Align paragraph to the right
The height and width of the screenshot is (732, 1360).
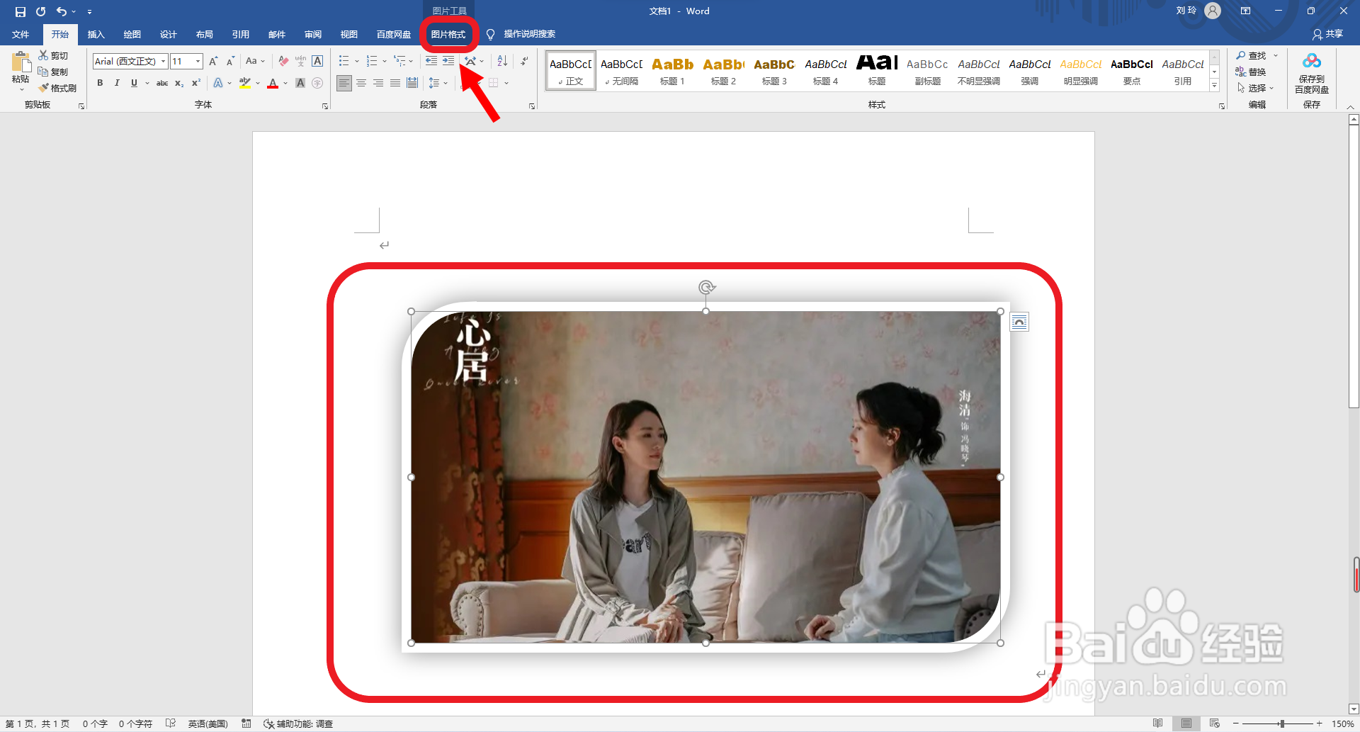point(378,83)
